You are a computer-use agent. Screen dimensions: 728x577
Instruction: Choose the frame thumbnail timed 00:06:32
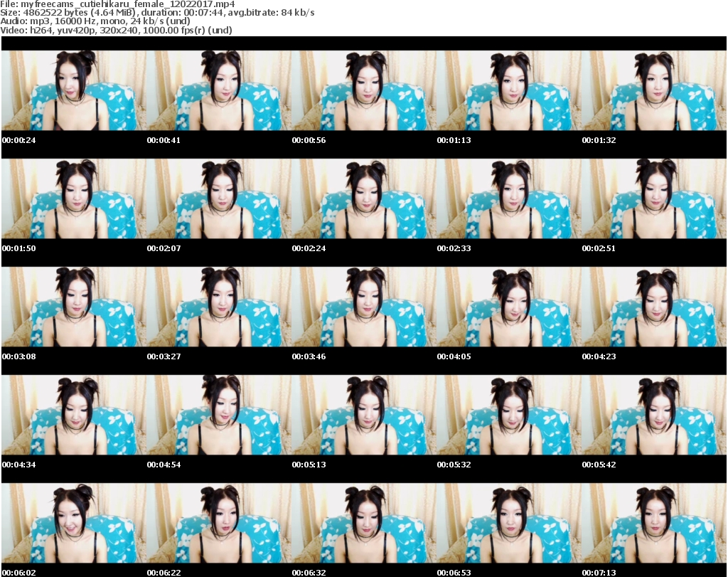pyautogui.click(x=364, y=523)
